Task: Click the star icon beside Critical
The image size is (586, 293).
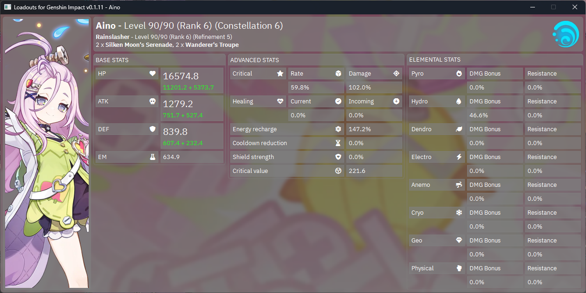Action: tap(280, 74)
